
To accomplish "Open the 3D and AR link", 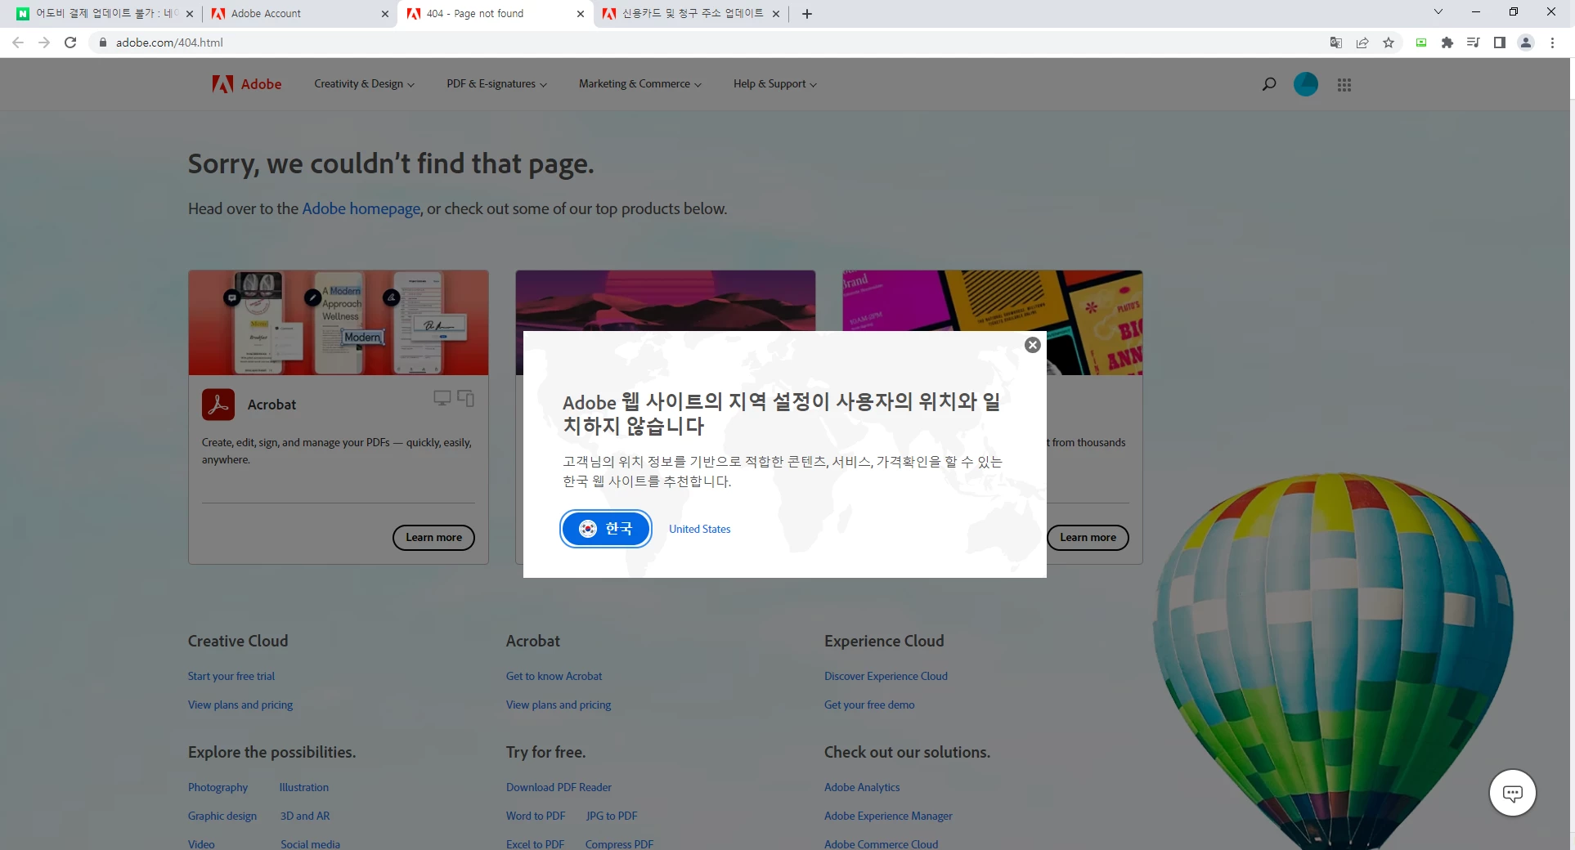I will coord(305,816).
